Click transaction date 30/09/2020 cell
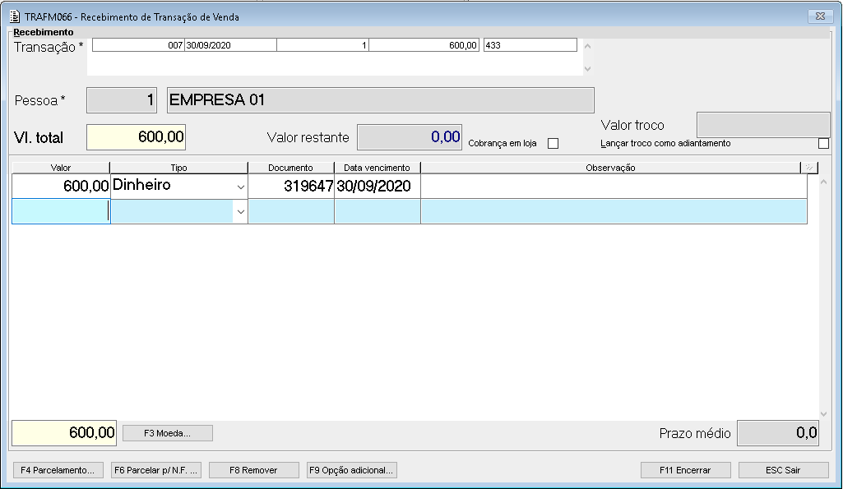The image size is (843, 489). point(230,45)
